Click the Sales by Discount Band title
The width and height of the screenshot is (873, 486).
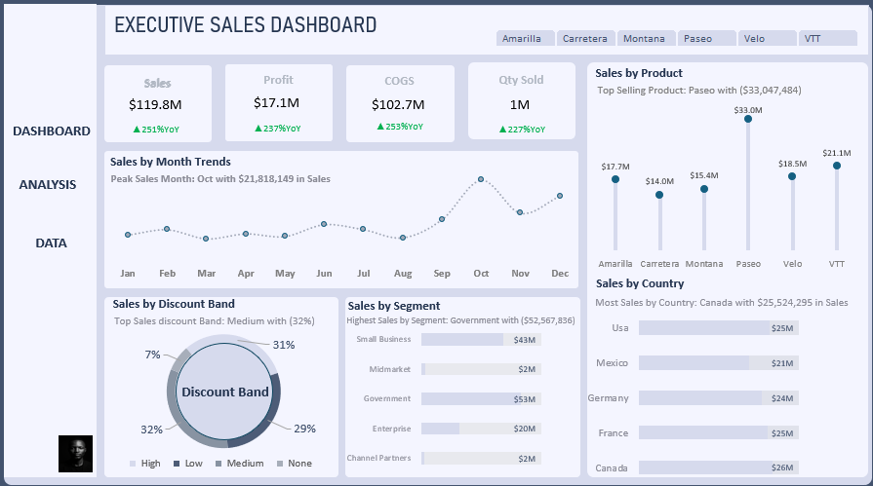pos(174,304)
